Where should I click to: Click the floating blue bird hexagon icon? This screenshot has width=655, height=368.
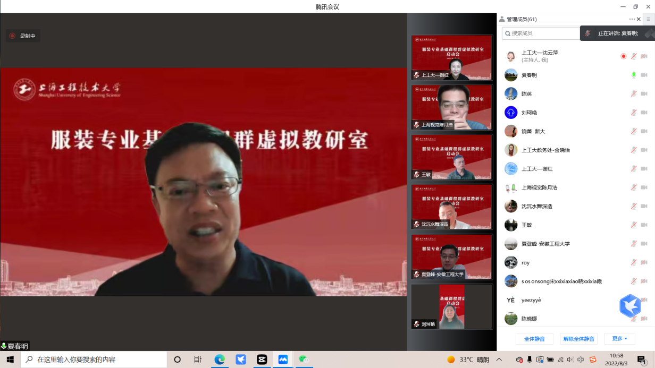[x=630, y=306]
